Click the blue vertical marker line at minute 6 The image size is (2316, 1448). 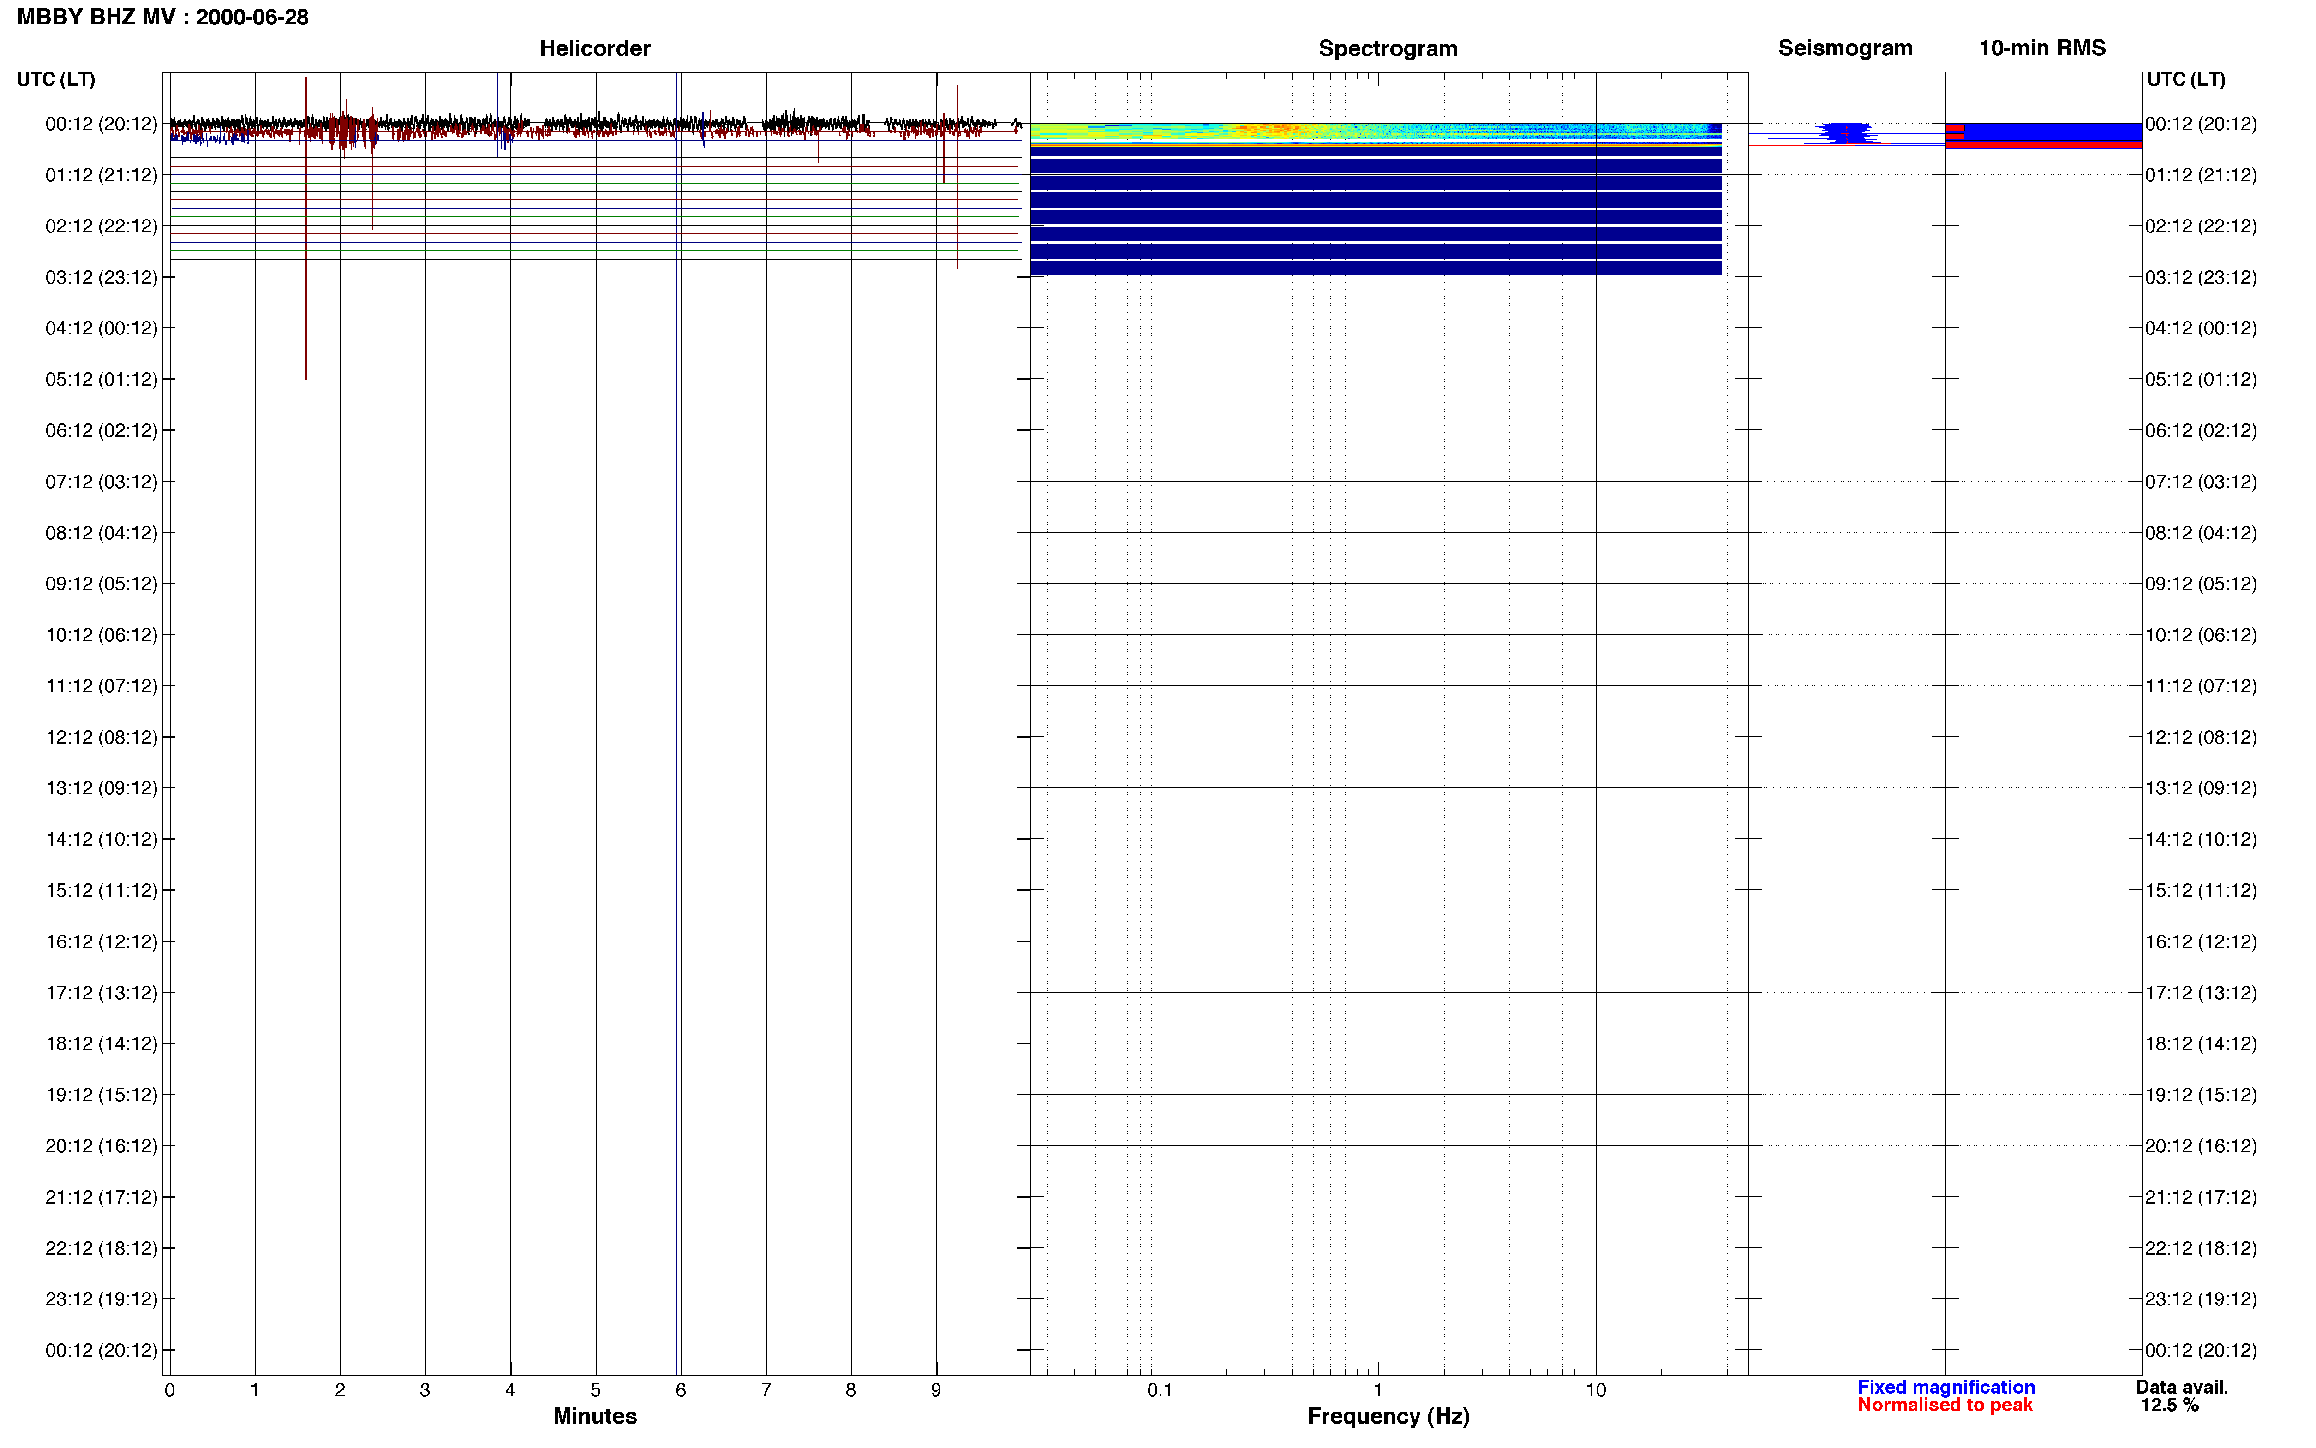[x=676, y=724]
